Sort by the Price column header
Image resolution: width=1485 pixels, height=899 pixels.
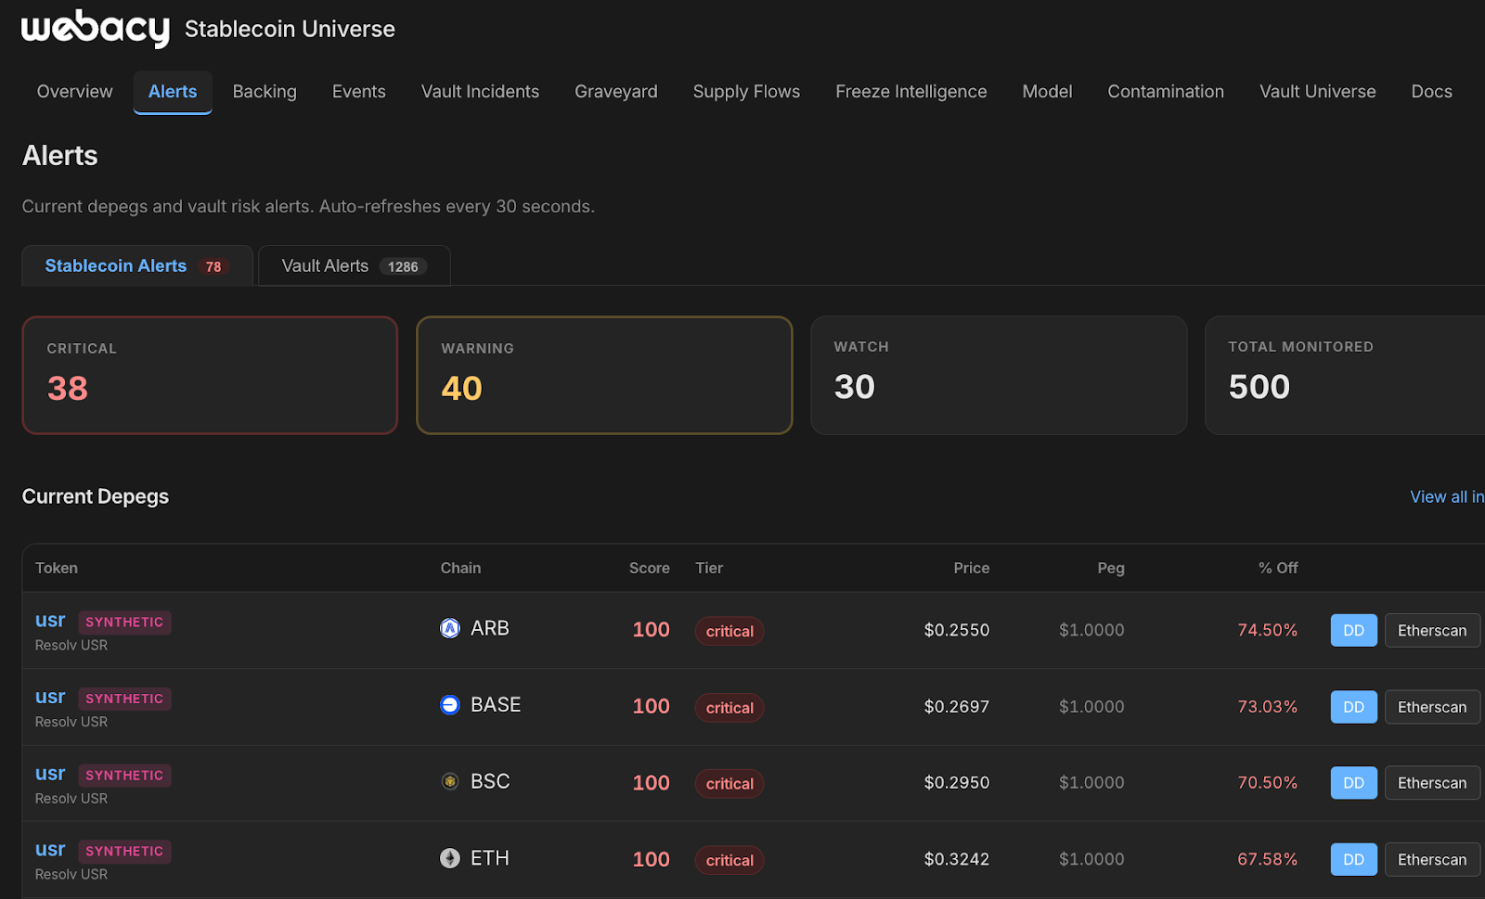[x=972, y=568]
